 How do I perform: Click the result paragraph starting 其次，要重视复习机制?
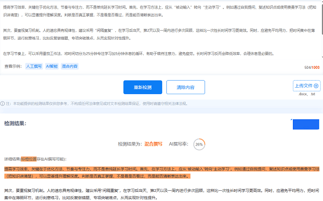(161, 194)
